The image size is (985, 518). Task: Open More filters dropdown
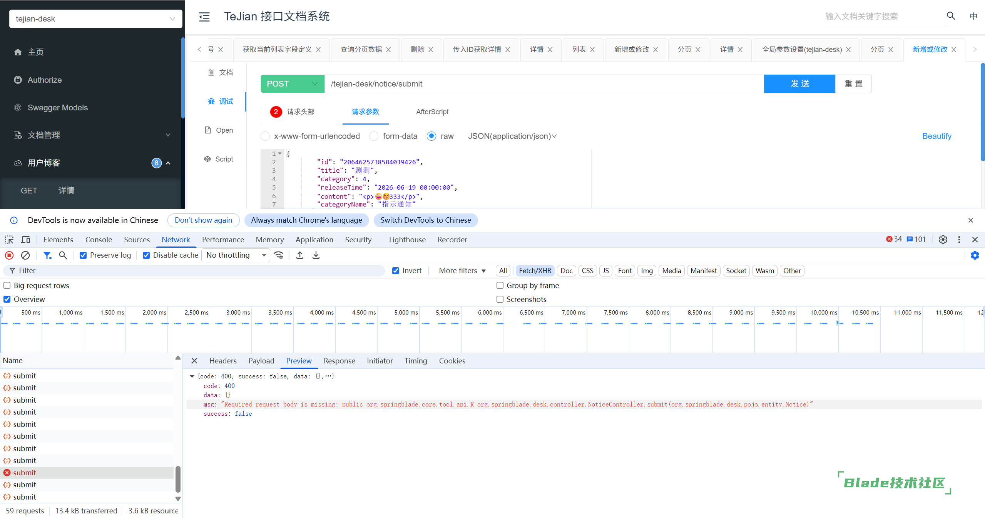coord(462,271)
